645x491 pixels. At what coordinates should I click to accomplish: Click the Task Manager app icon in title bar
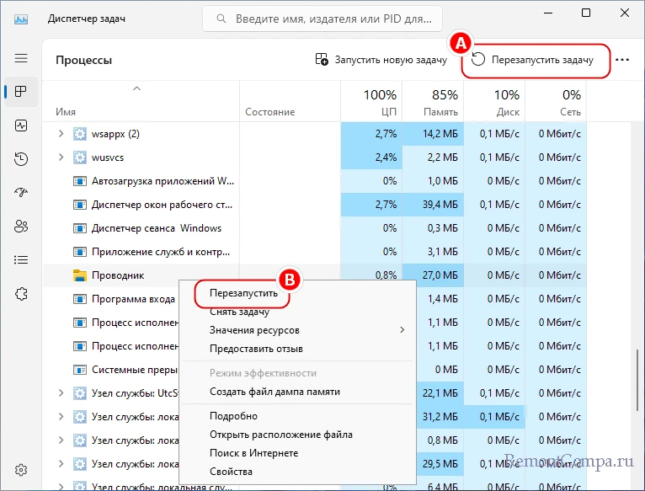click(21, 19)
